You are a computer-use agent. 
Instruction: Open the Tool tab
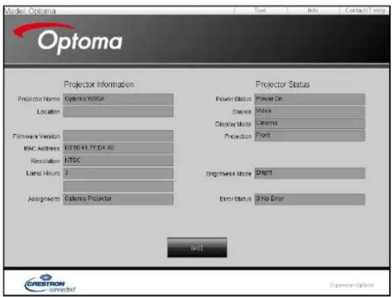[261, 11]
